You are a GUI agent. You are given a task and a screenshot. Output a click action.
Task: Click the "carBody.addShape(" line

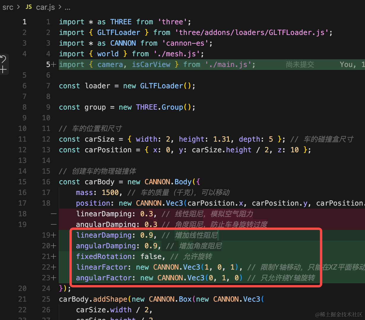(x=161, y=299)
